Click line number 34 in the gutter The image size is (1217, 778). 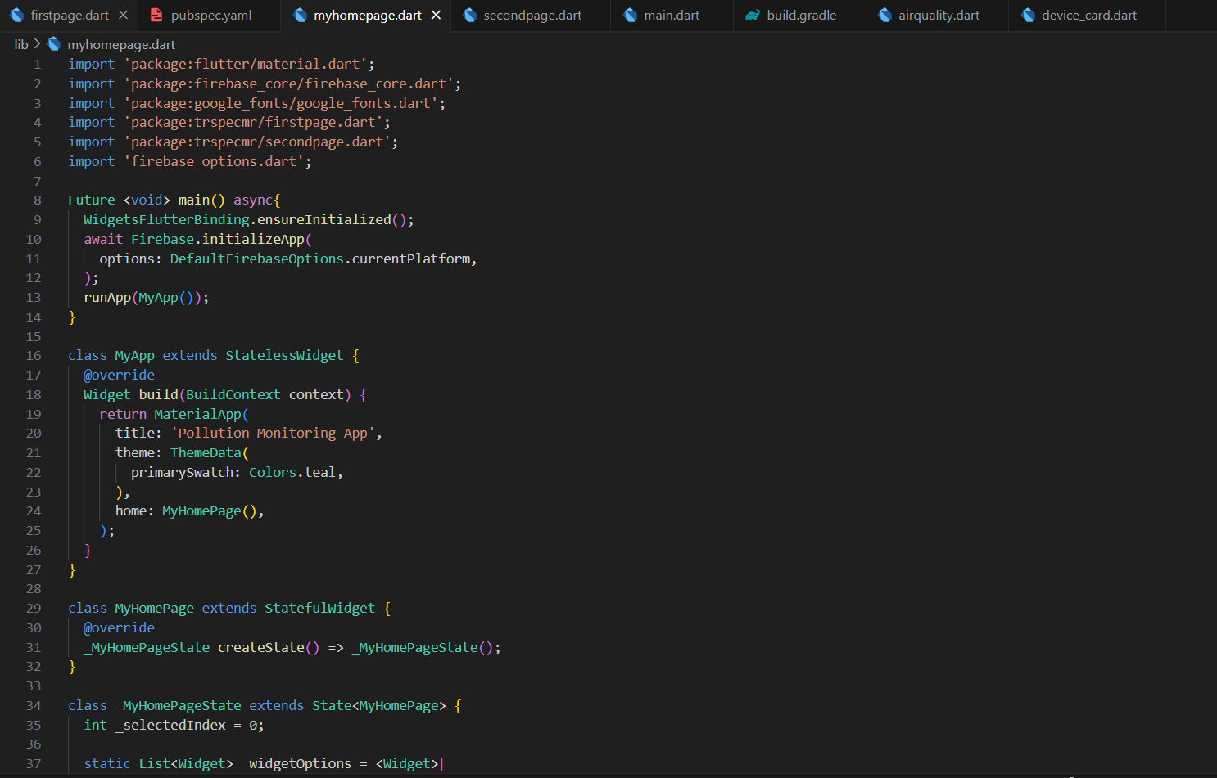point(34,706)
